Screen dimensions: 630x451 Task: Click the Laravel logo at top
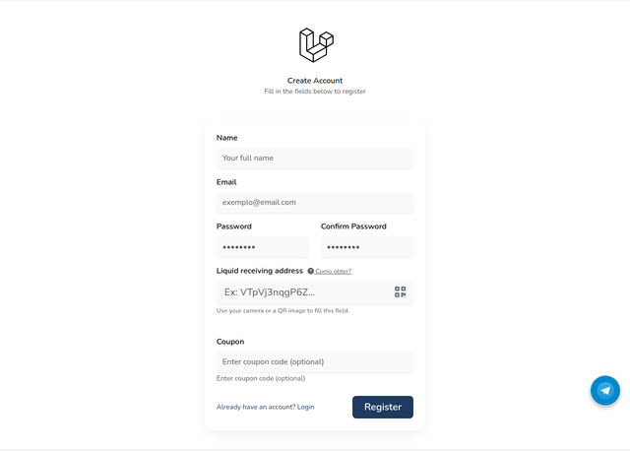(316, 45)
